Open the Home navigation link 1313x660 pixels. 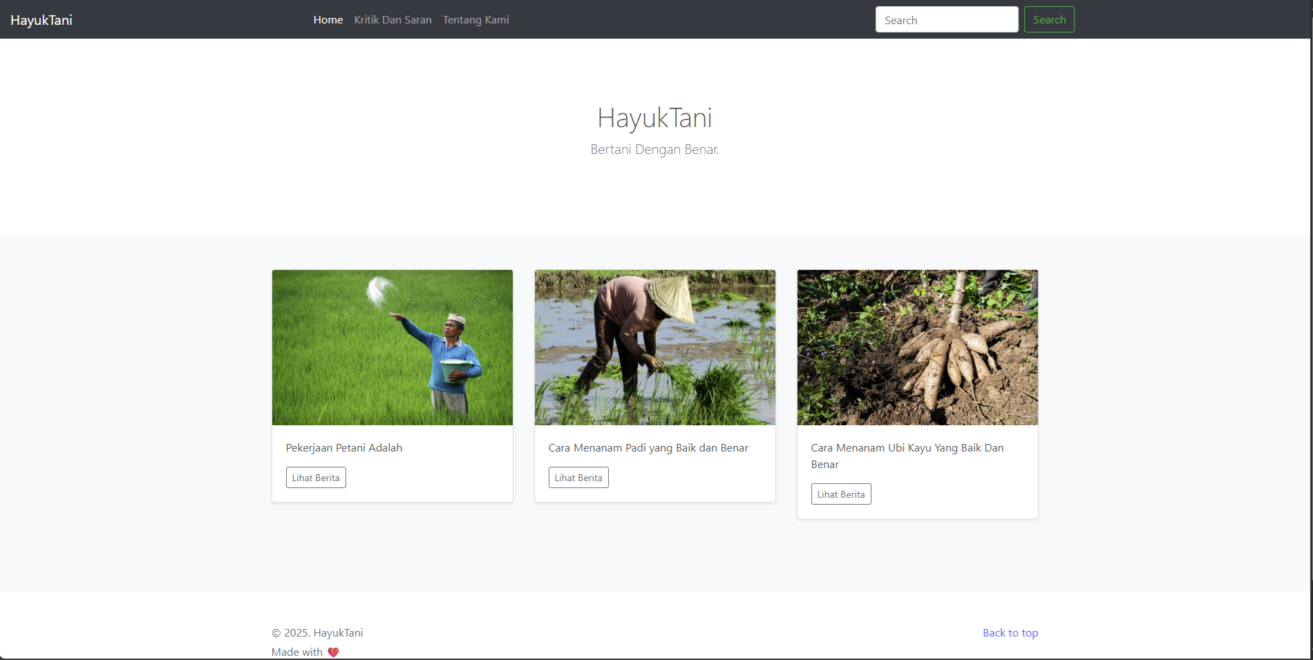(x=328, y=20)
